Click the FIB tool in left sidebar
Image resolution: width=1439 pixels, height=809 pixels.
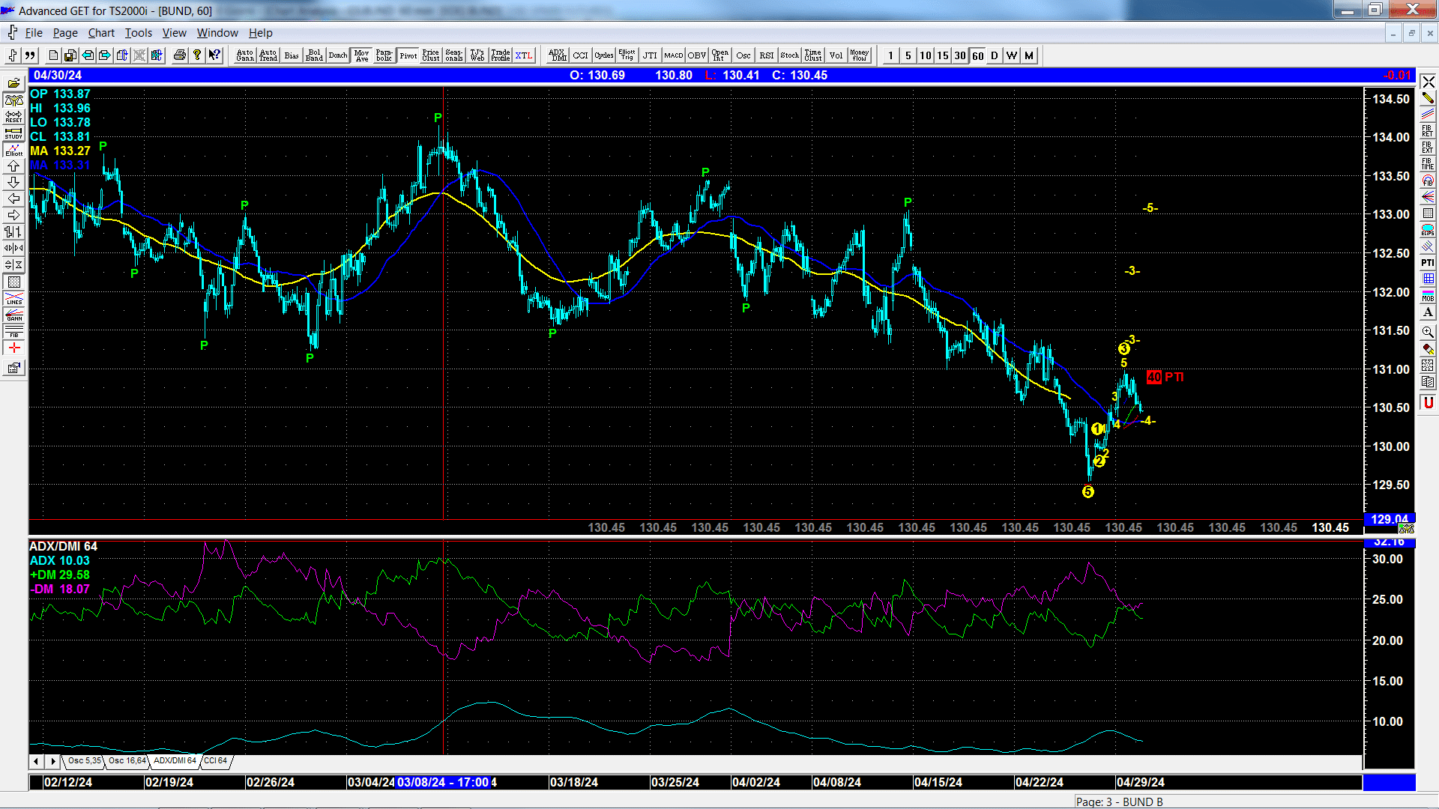[x=13, y=331]
